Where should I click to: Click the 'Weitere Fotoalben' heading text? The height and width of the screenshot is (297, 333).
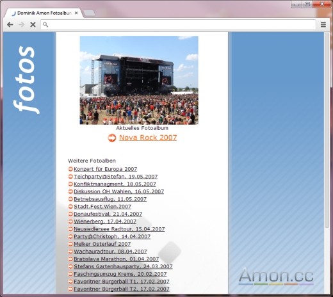pos(92,161)
